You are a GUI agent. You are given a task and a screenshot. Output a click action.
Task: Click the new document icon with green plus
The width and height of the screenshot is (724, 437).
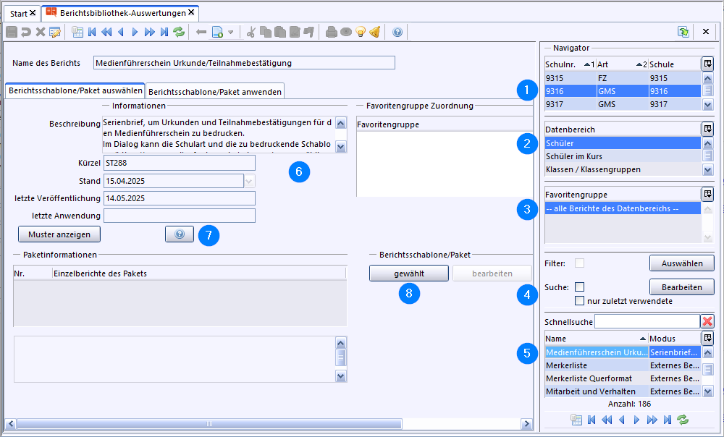(x=217, y=32)
